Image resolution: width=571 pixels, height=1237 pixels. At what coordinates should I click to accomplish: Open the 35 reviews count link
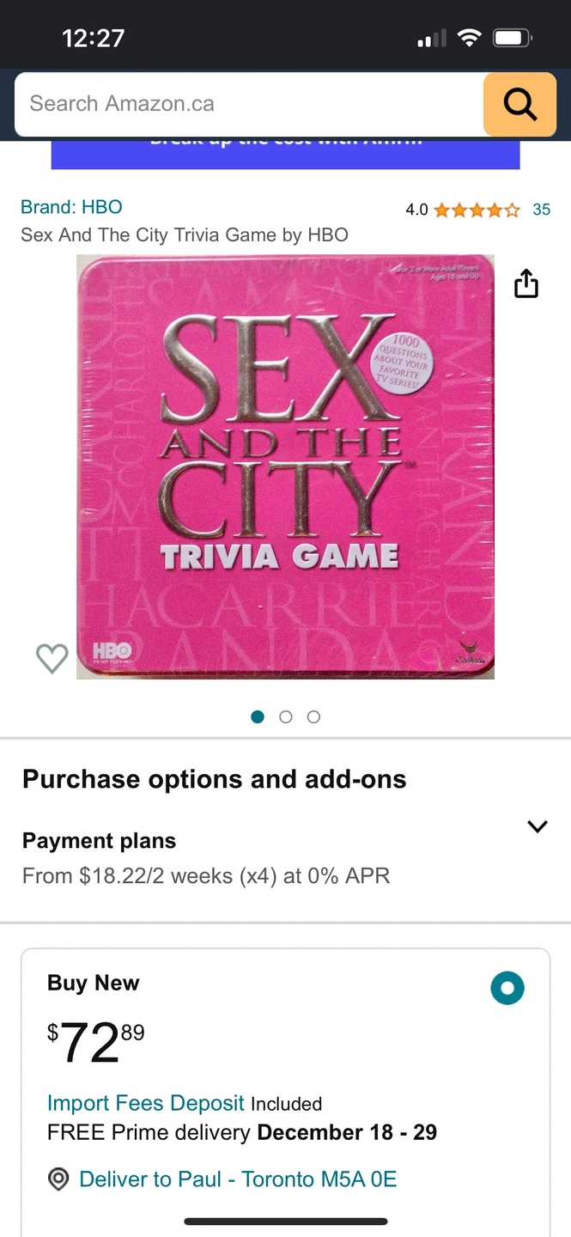[541, 210]
